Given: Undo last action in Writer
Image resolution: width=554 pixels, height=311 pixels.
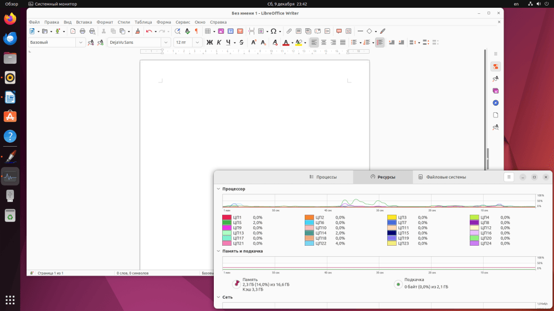Looking at the screenshot, I should [148, 31].
